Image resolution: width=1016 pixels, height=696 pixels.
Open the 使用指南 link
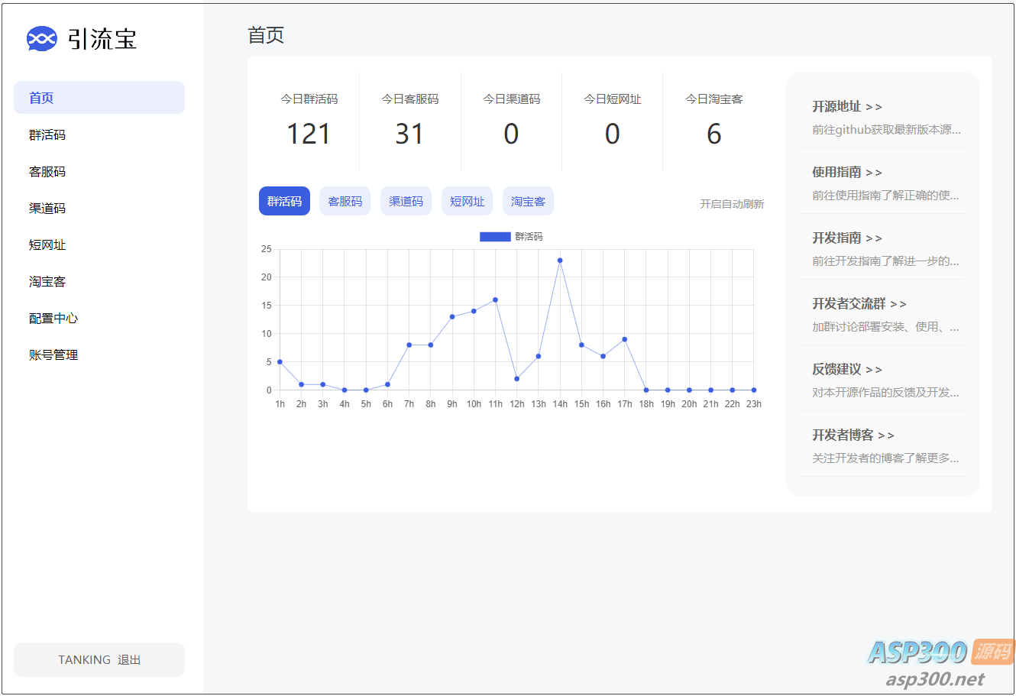click(x=846, y=173)
